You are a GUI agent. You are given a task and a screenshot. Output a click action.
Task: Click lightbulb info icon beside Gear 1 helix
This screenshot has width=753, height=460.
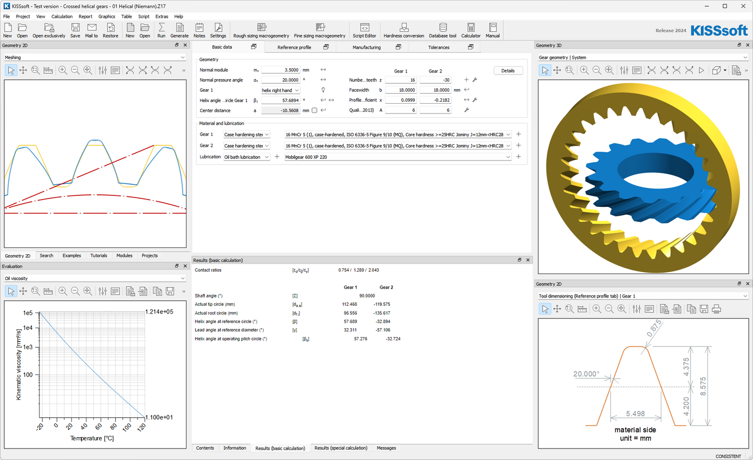(x=323, y=90)
